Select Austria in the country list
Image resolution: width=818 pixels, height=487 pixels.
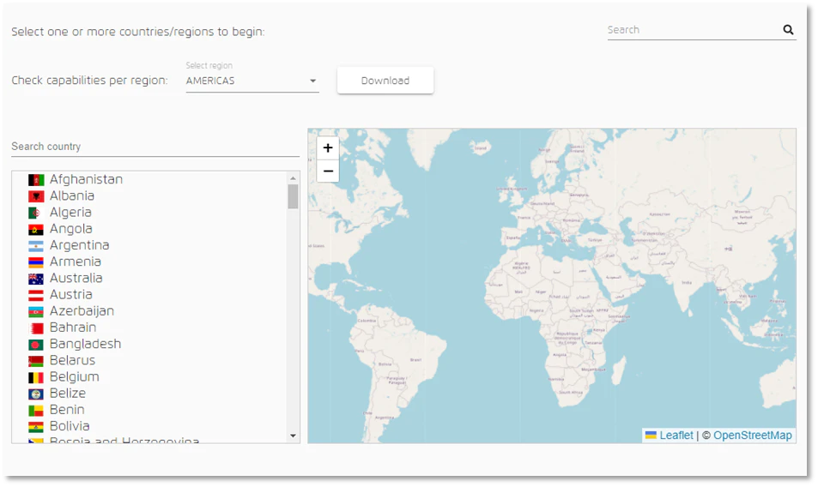[x=71, y=295]
